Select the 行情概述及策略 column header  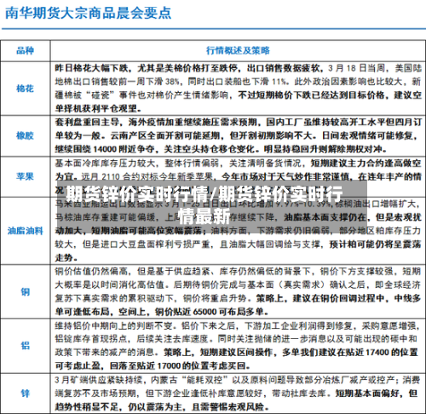tap(238, 51)
